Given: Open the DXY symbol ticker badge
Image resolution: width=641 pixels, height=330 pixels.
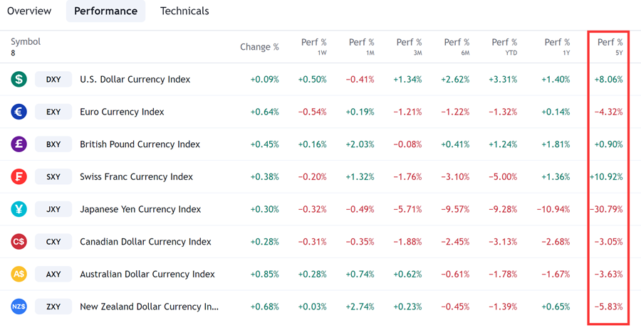Looking at the screenshot, I should [x=53, y=80].
